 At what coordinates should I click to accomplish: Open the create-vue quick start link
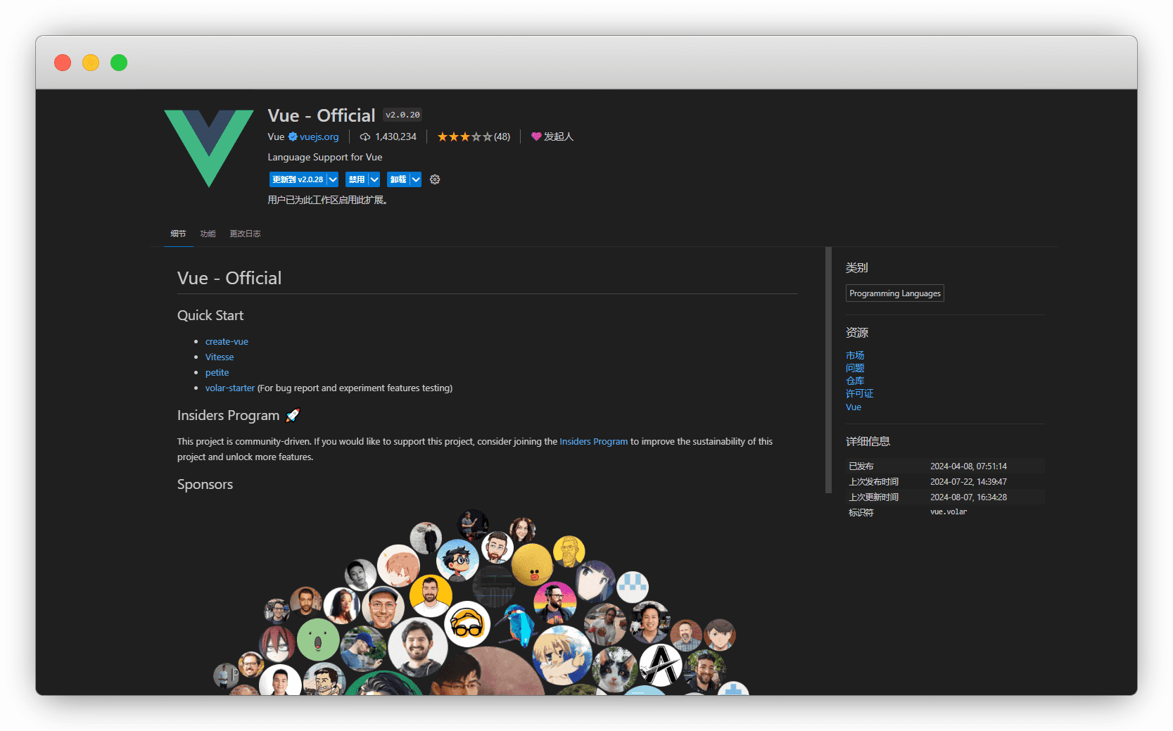point(227,341)
